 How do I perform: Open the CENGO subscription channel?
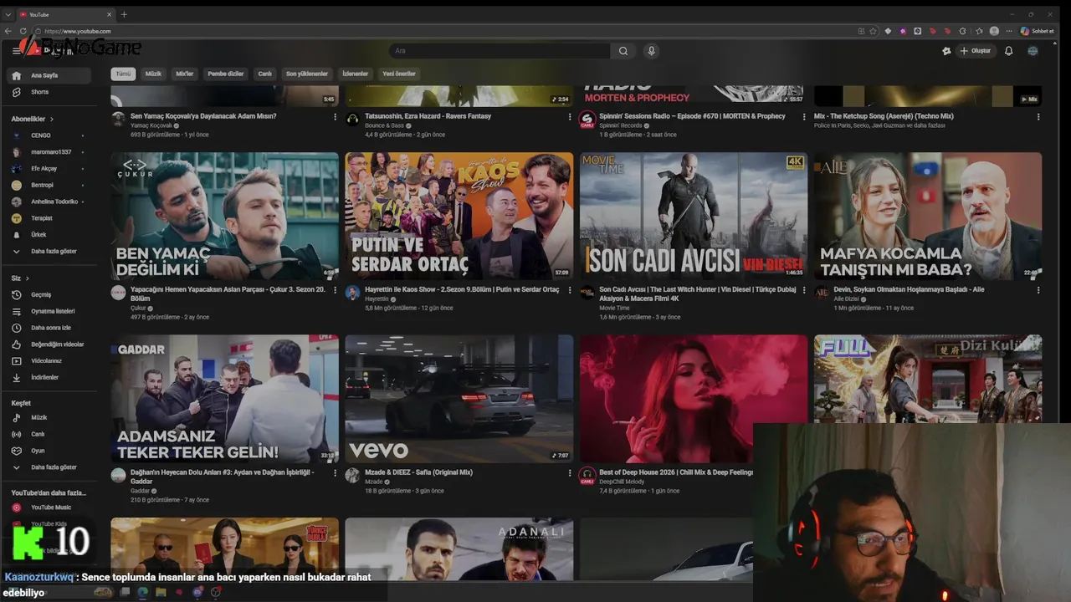(x=50, y=135)
